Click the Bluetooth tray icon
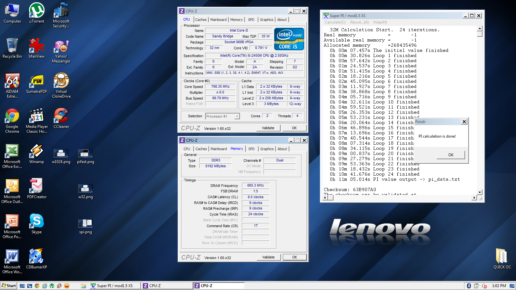 [x=469, y=286]
